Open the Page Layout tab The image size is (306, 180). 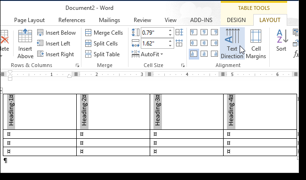30,20
